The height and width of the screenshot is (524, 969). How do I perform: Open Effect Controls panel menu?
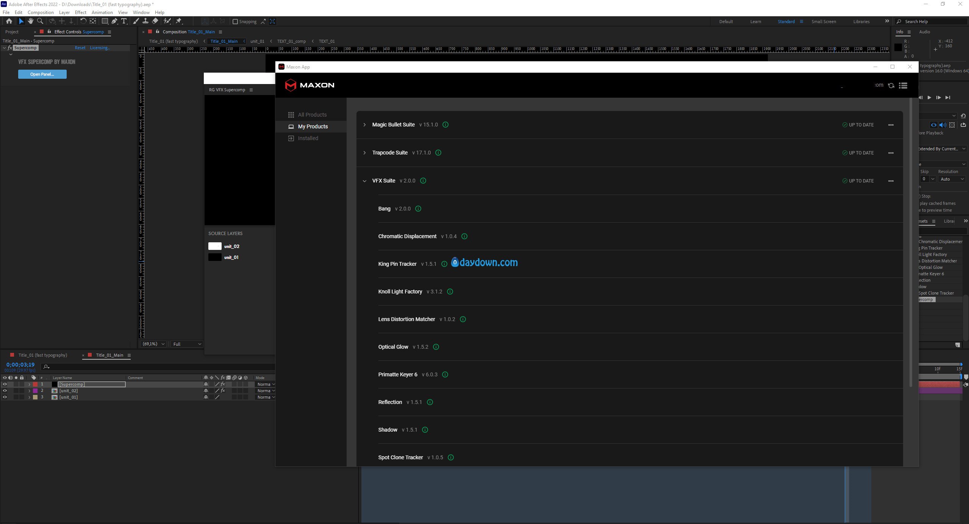point(109,32)
